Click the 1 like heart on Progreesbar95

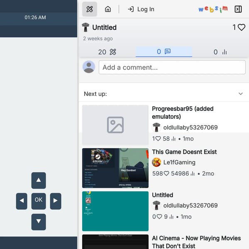click(x=158, y=139)
